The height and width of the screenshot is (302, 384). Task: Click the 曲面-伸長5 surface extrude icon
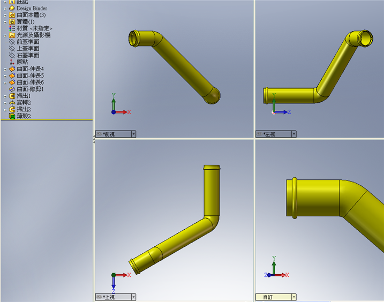[12, 76]
